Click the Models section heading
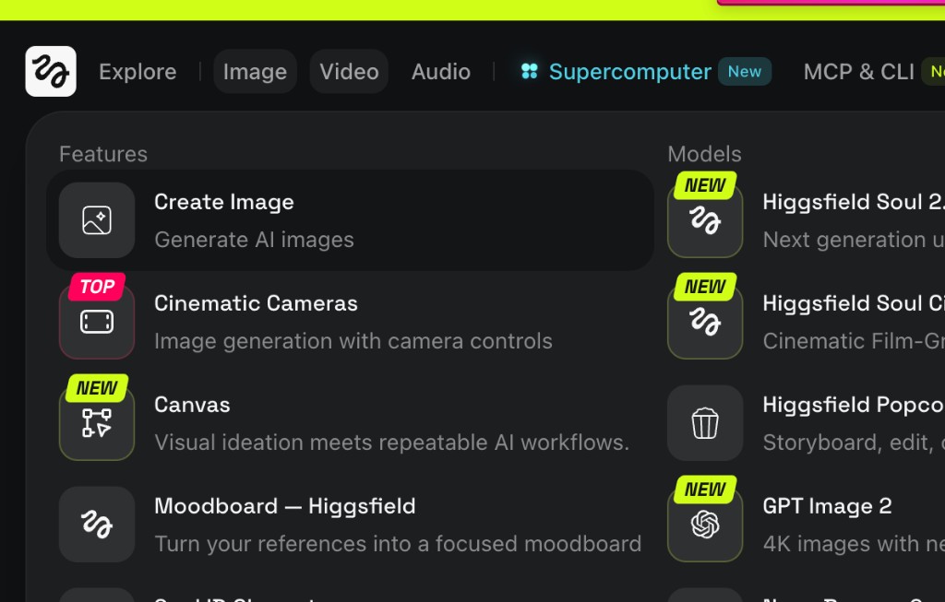Screen dimensions: 945x602 704,154
